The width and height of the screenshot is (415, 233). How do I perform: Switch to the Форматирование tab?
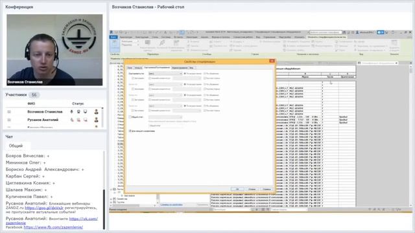pyautogui.click(x=180, y=68)
